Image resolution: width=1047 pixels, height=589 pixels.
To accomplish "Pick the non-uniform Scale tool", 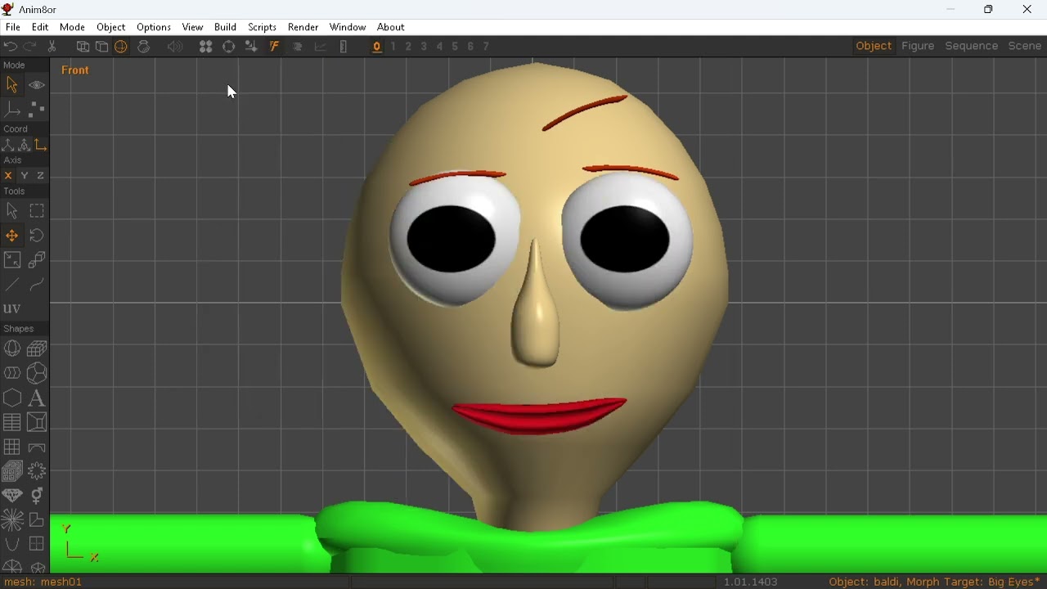I will pos(12,260).
